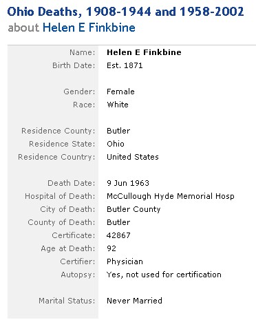
Task: Select the Residence State value Ohio
Action: [x=116, y=144]
